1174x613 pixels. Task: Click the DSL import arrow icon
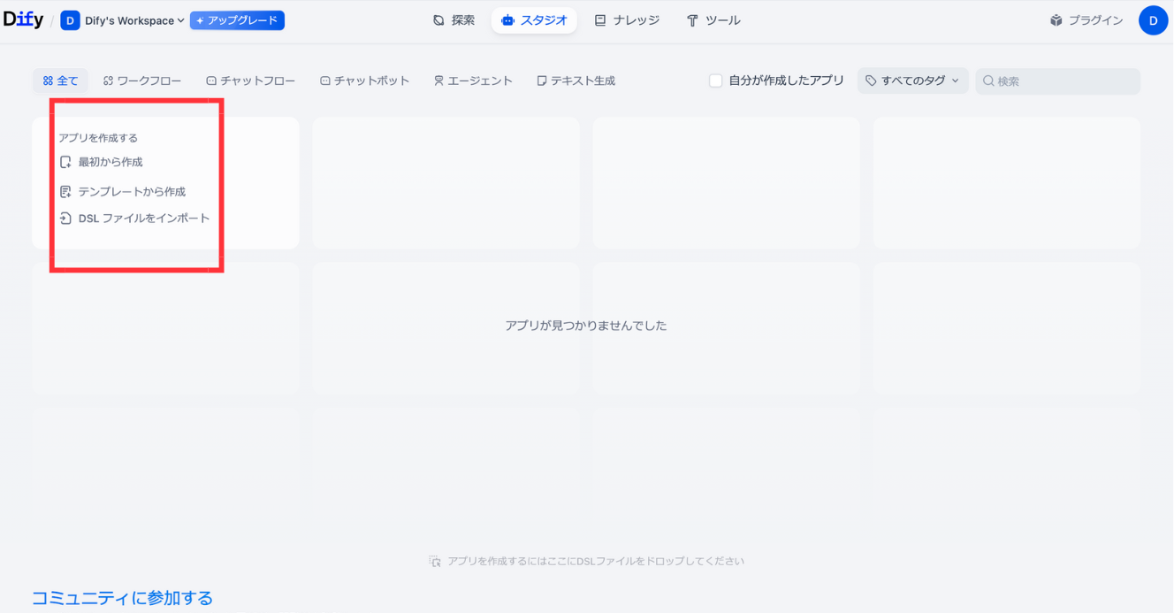(65, 218)
